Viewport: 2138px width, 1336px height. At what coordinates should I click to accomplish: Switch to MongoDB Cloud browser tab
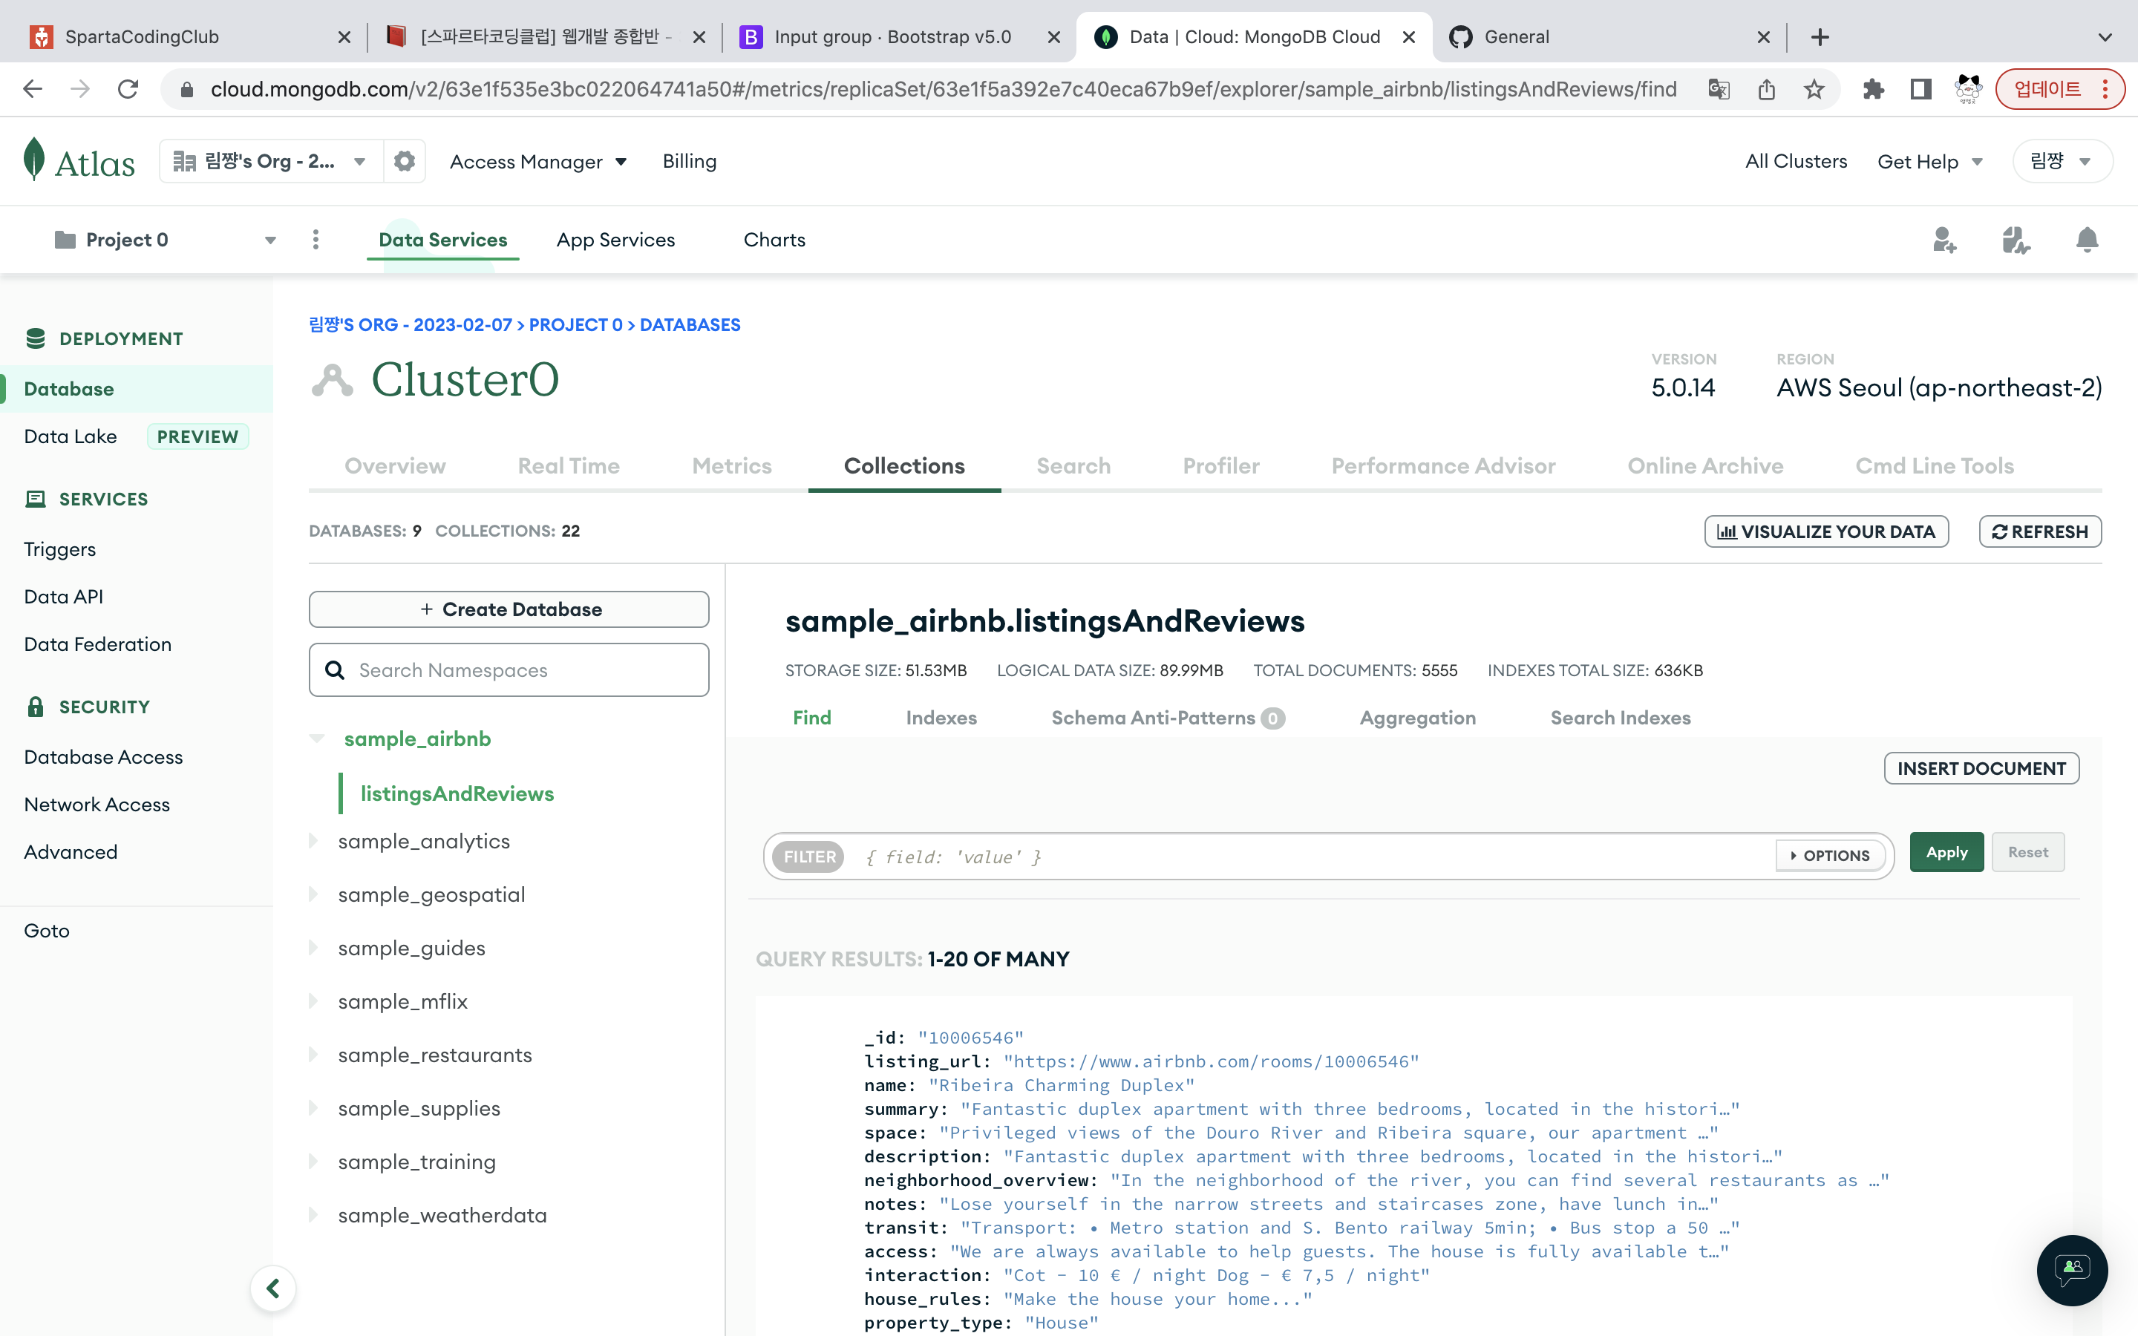(1254, 37)
